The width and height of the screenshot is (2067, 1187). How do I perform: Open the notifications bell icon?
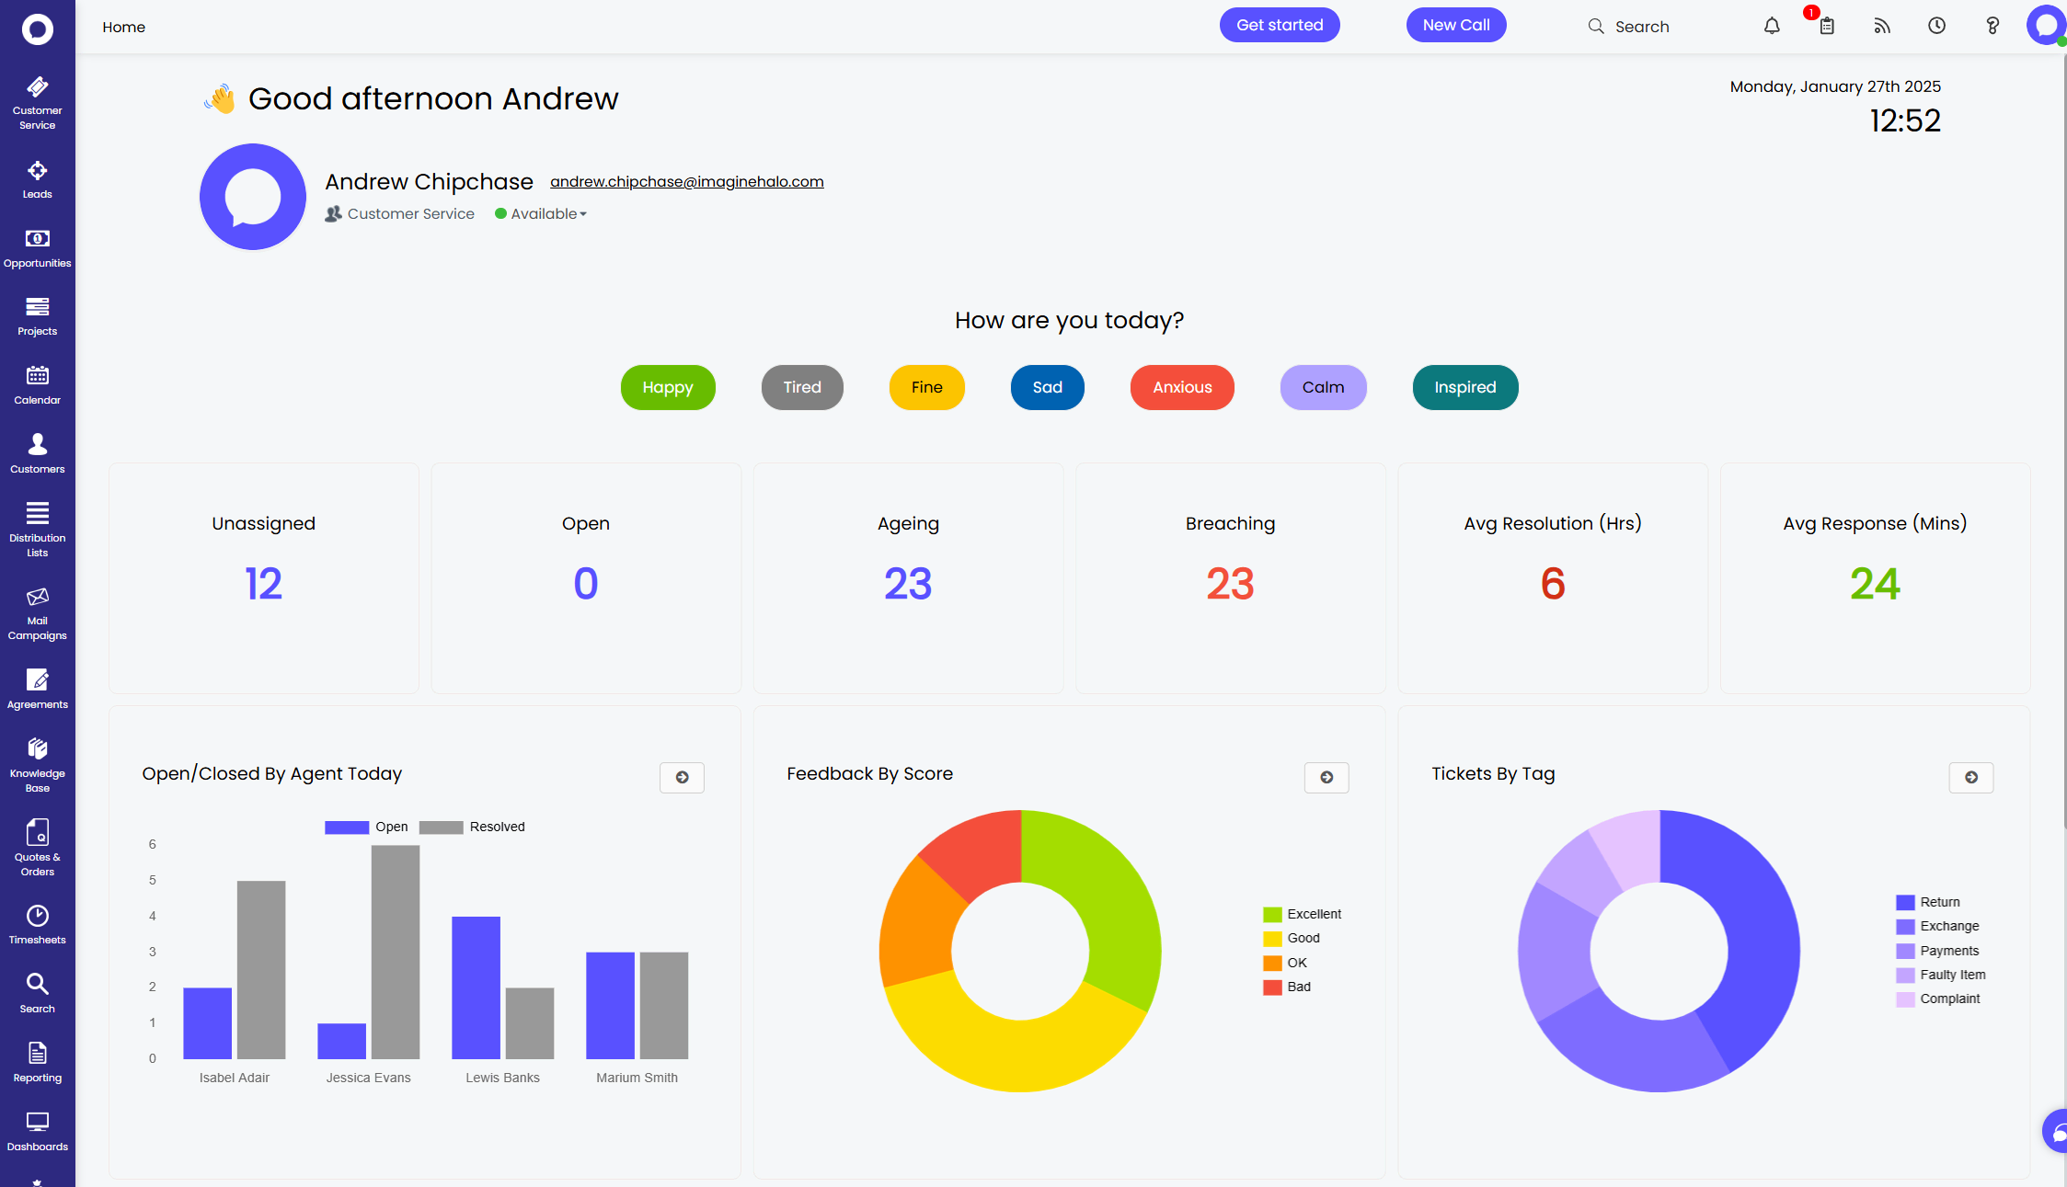click(1772, 26)
